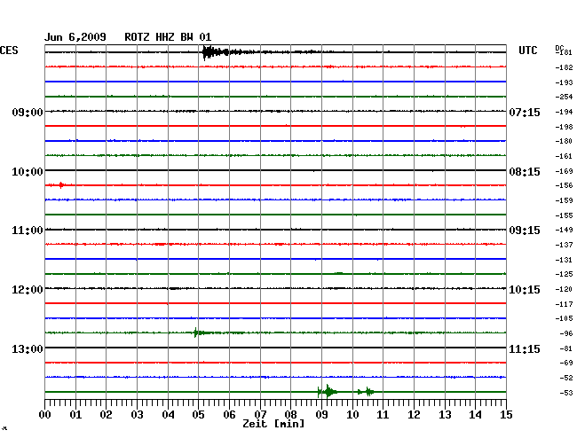Click the 12 minute axis tick label
This screenshot has width=577, height=438.
point(414,415)
